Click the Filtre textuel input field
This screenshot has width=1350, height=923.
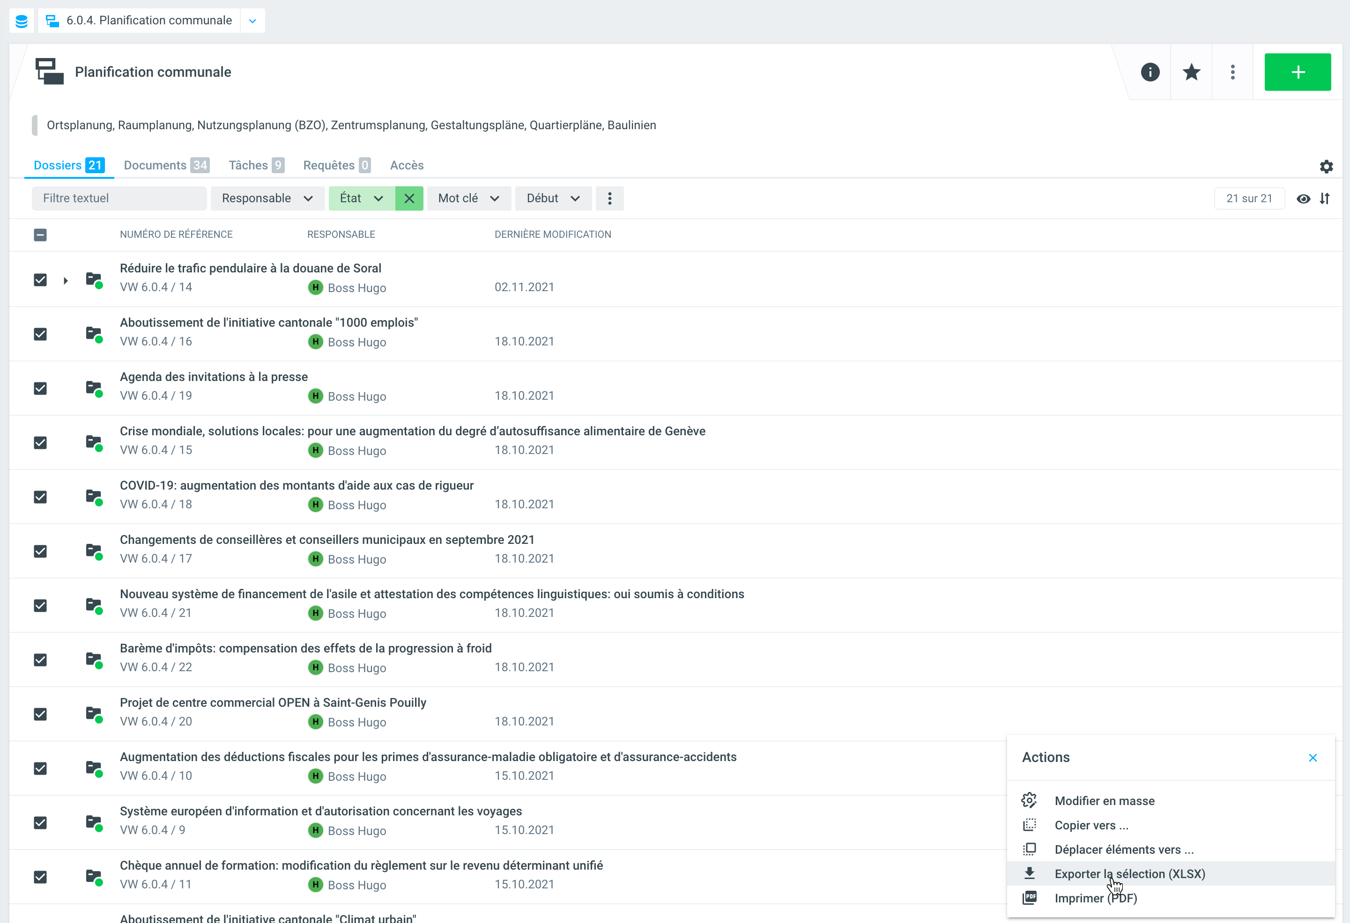tap(119, 198)
